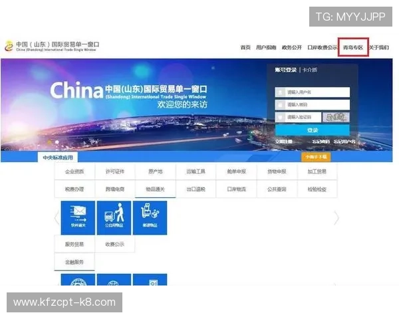This screenshot has height=319, width=399.
Task: Open 关于我们 in the top navigation
Action: click(x=379, y=47)
